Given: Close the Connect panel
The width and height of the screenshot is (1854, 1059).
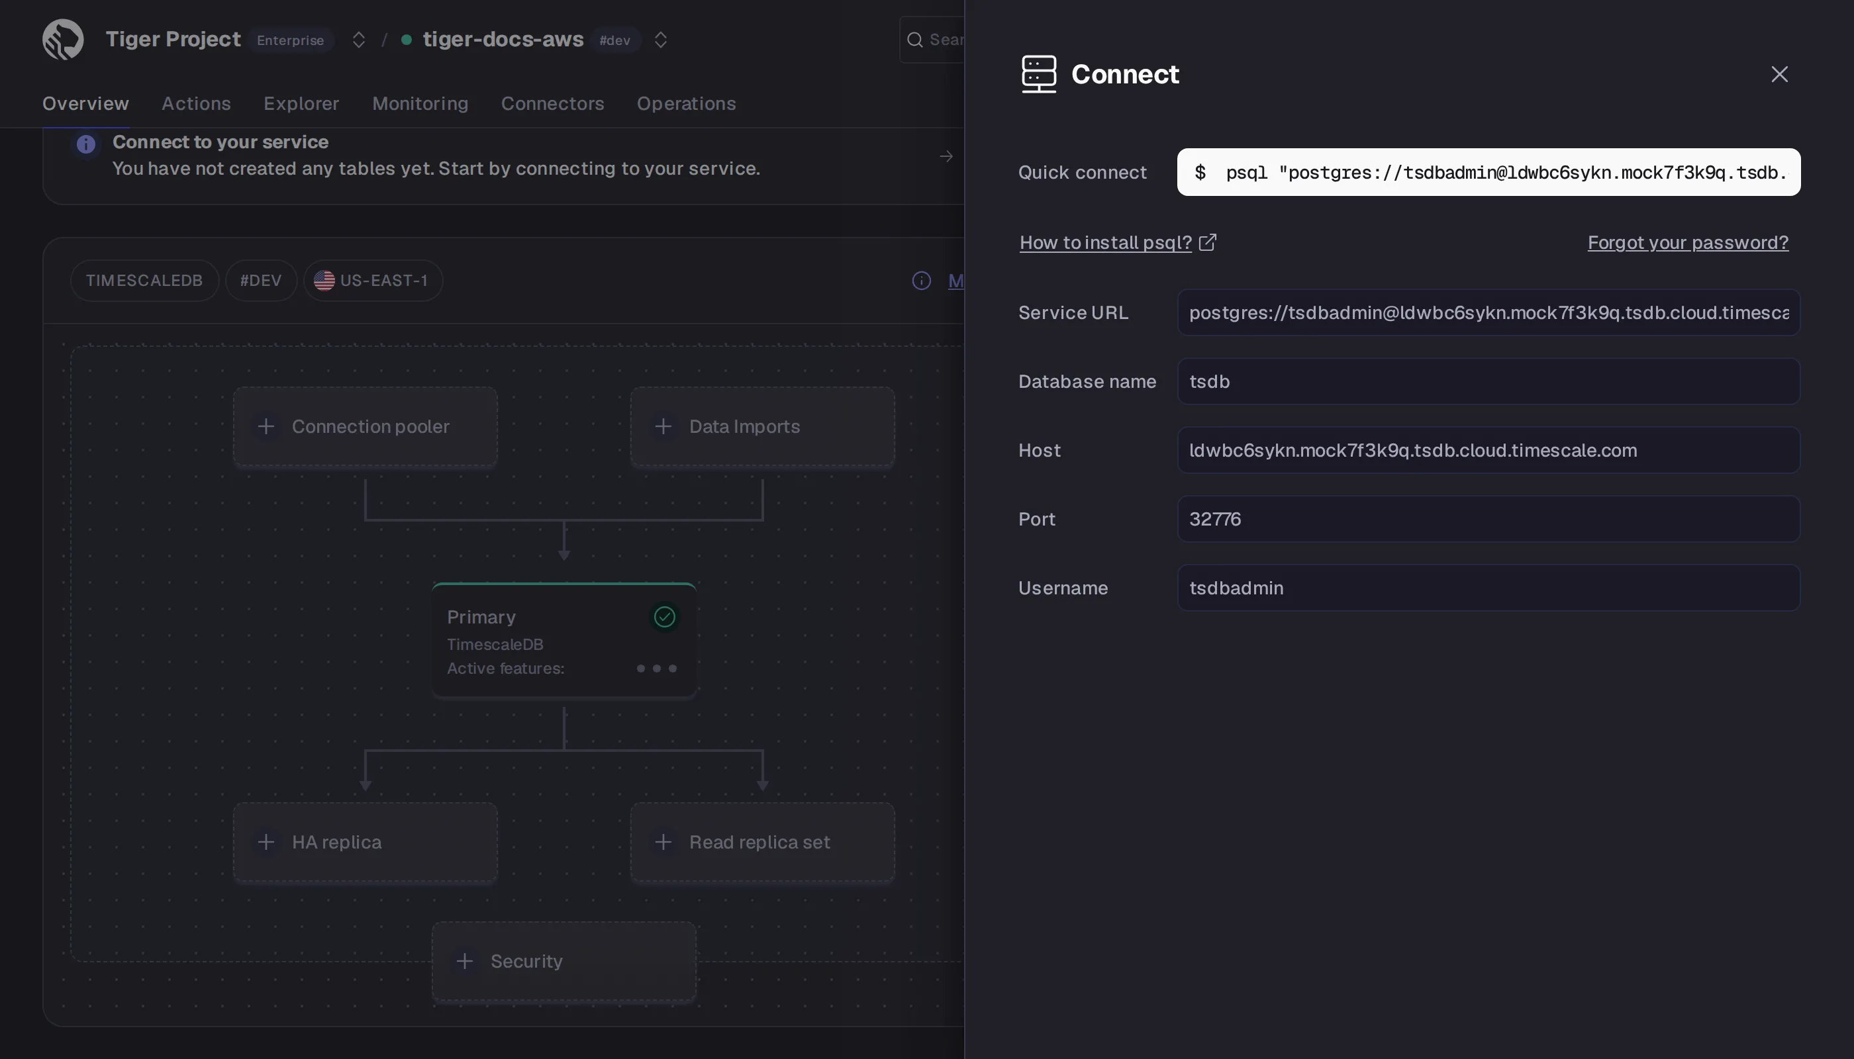Looking at the screenshot, I should coord(1779,74).
